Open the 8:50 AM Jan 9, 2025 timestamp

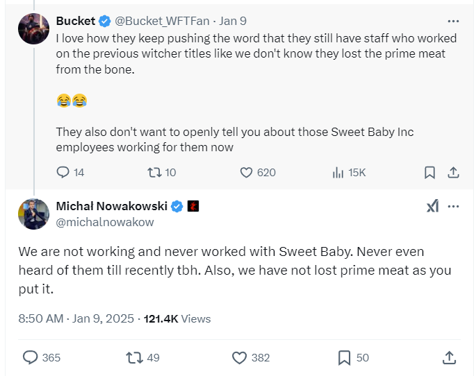pyautogui.click(x=77, y=319)
